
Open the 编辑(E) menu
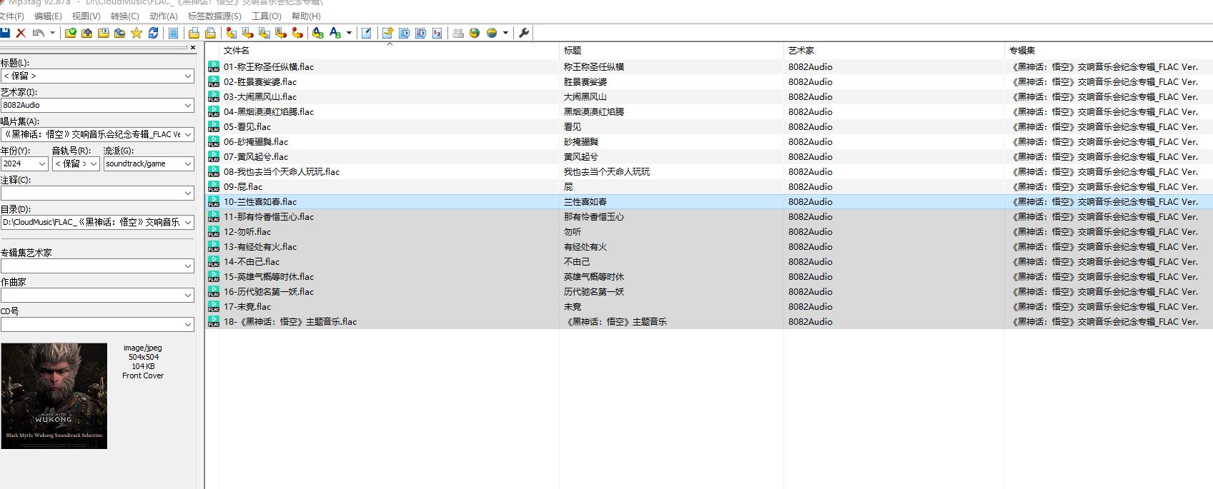[x=48, y=16]
